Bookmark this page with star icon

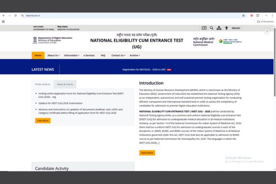pyautogui.click(x=243, y=15)
